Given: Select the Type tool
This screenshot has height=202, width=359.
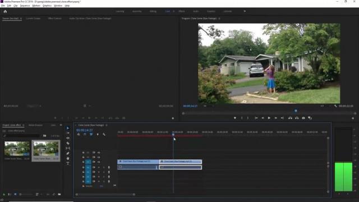Looking at the screenshot, I should (68, 163).
